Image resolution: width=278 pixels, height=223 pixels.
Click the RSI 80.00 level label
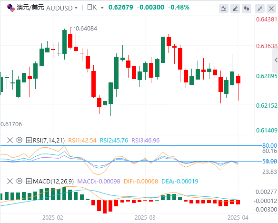[x=269, y=146]
